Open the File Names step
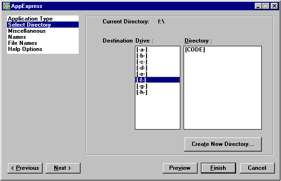281x181 pixels. (x=43, y=43)
